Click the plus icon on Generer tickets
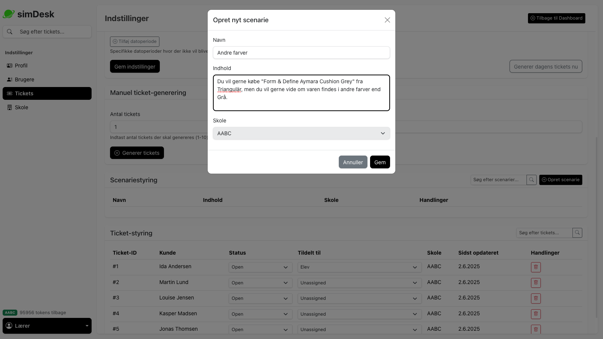The image size is (603, 339). [117, 153]
